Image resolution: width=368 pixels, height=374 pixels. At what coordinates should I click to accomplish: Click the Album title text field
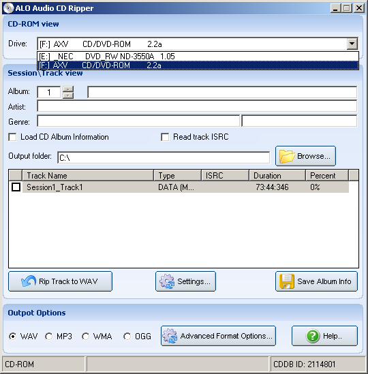(x=222, y=92)
